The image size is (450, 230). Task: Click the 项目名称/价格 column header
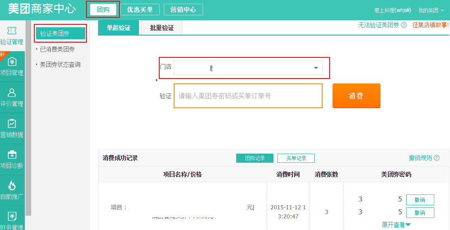coord(182,174)
